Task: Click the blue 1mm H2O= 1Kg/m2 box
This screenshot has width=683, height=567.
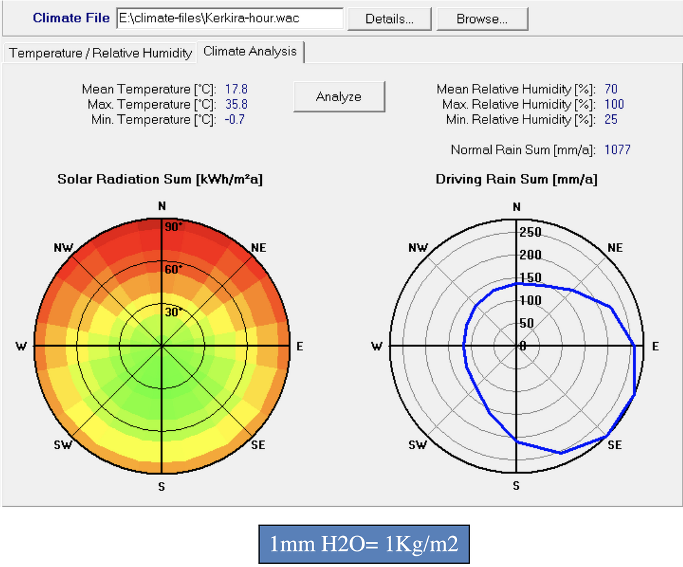Action: click(364, 545)
